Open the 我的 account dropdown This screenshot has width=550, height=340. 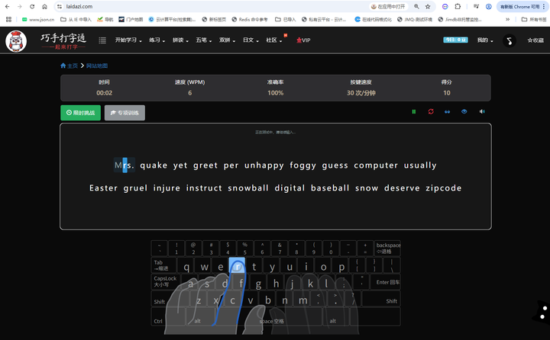click(x=484, y=40)
